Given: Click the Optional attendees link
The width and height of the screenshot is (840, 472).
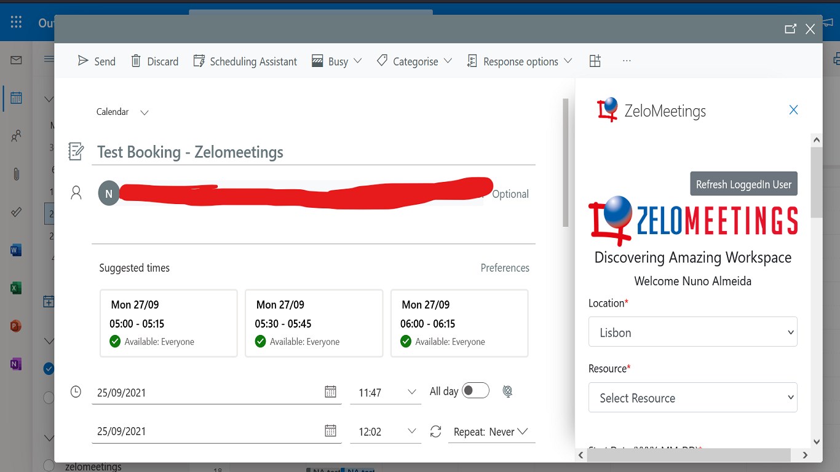Looking at the screenshot, I should tap(510, 194).
